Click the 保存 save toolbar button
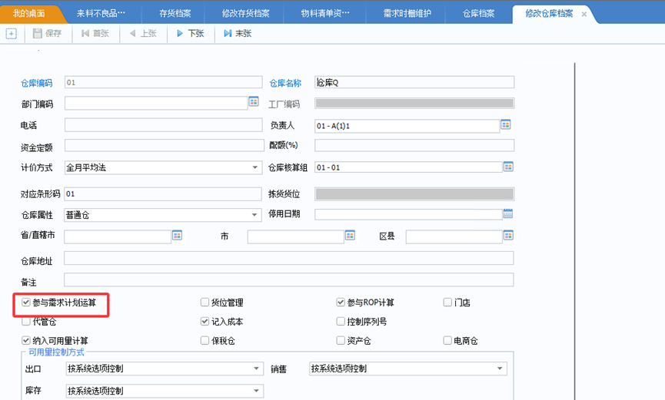665x400 pixels. 48,34
